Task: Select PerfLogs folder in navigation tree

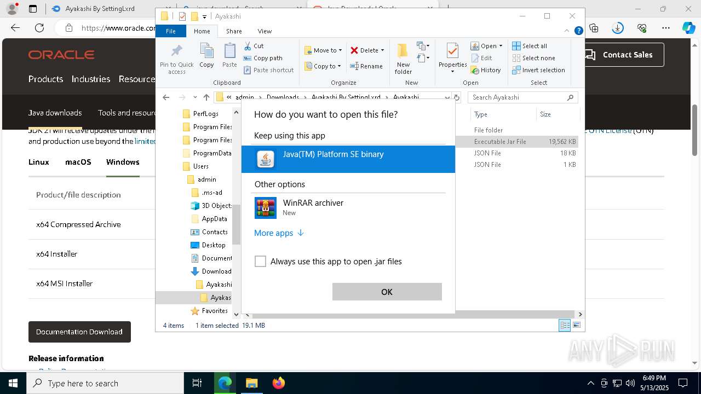Action: click(205, 114)
